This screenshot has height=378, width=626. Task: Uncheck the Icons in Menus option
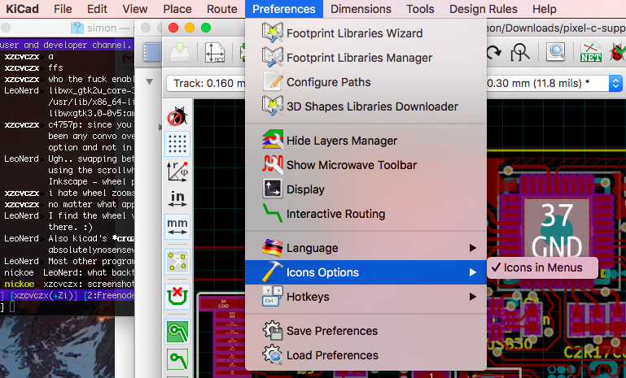(543, 267)
